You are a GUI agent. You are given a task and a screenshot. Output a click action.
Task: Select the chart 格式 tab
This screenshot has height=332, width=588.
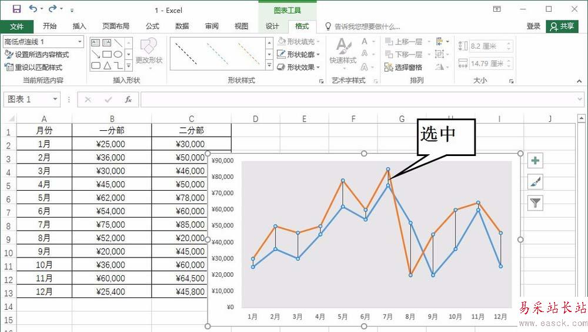(302, 26)
